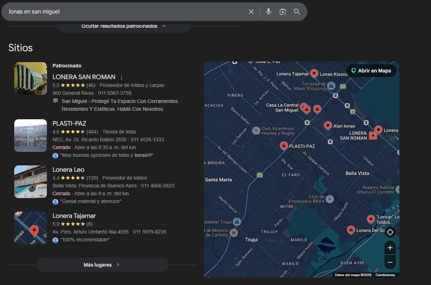Select the LONERA SAN ROMAN square map marker
This screenshot has width=431, height=285.
[x=373, y=136]
